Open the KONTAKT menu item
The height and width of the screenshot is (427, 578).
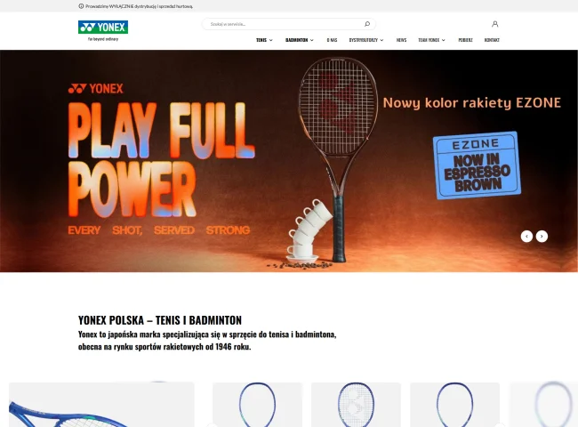(492, 40)
